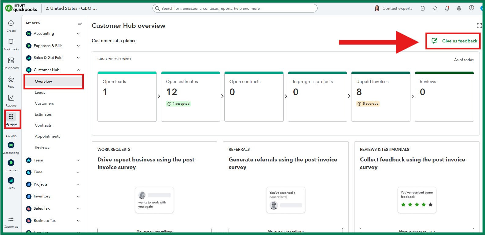Click the Intuit QuickBooks logo
Viewport: 485px width, 235px height.
21,8
